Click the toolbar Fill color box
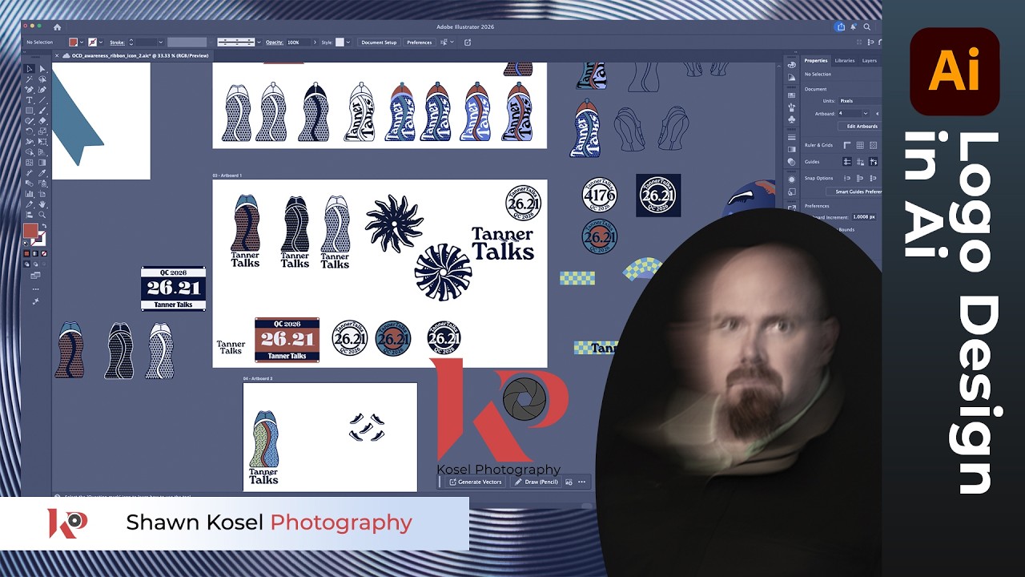Viewport: 1025px width, 577px height. click(x=30, y=231)
